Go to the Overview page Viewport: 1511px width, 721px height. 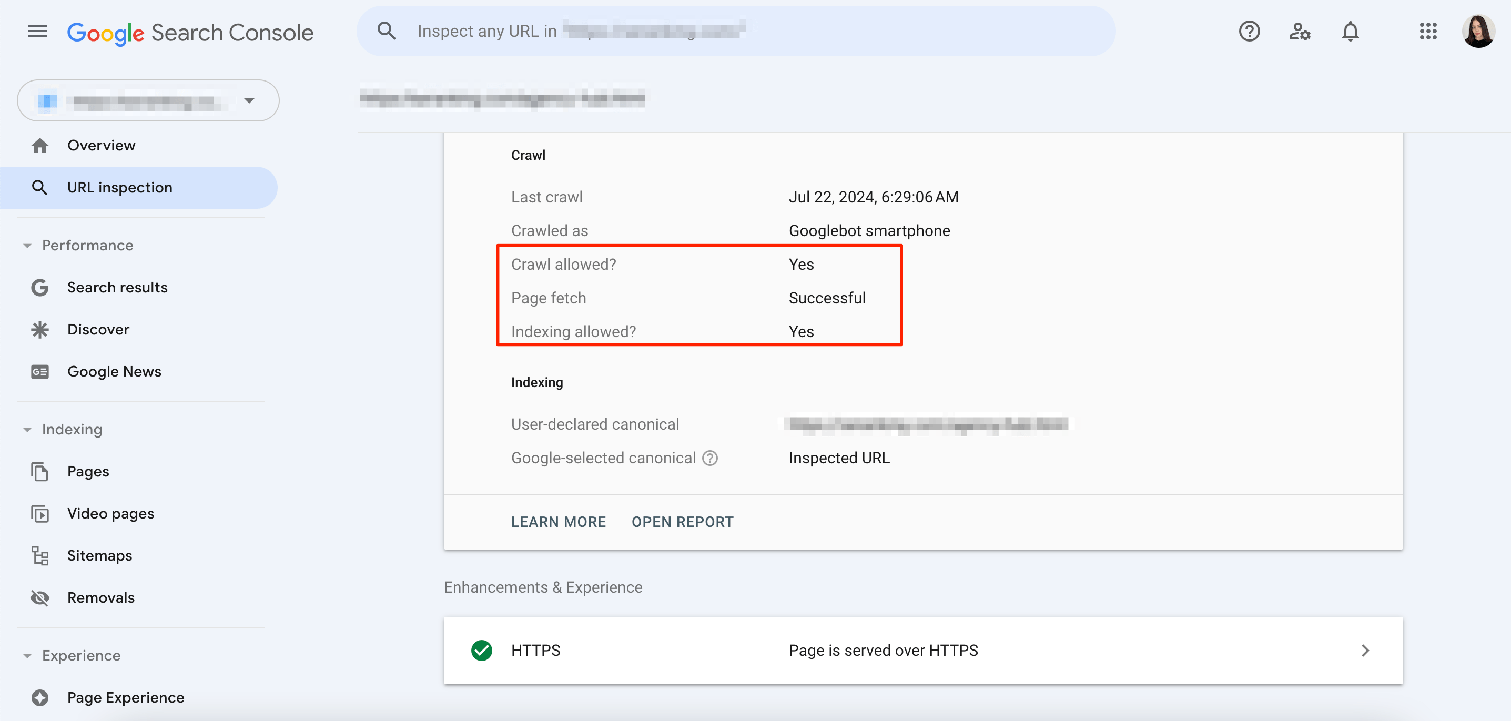pyautogui.click(x=101, y=145)
